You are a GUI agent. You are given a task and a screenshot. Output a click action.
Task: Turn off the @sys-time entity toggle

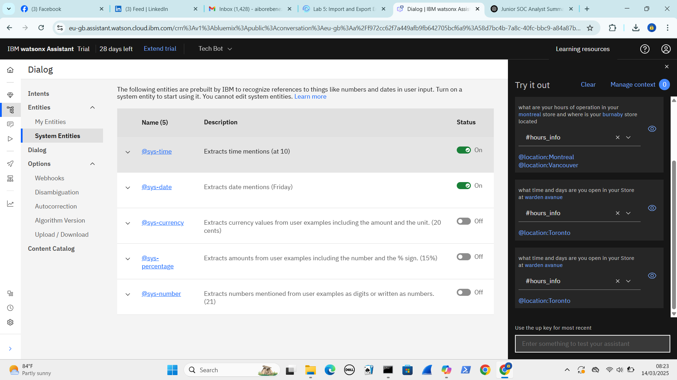(463, 150)
